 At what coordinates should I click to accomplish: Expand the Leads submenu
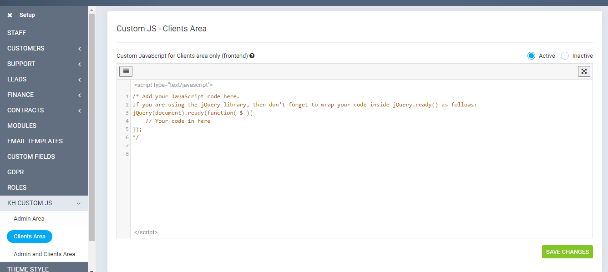click(x=79, y=80)
